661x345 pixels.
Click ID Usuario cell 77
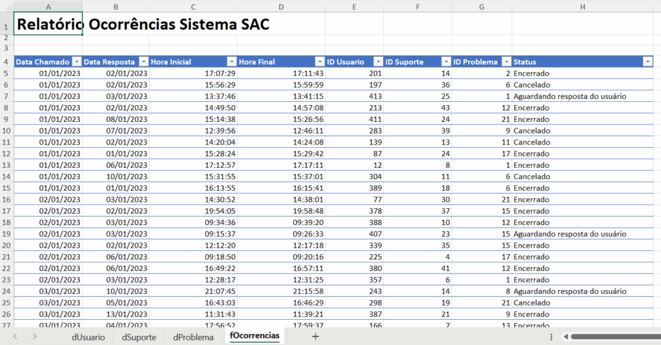coord(377,200)
